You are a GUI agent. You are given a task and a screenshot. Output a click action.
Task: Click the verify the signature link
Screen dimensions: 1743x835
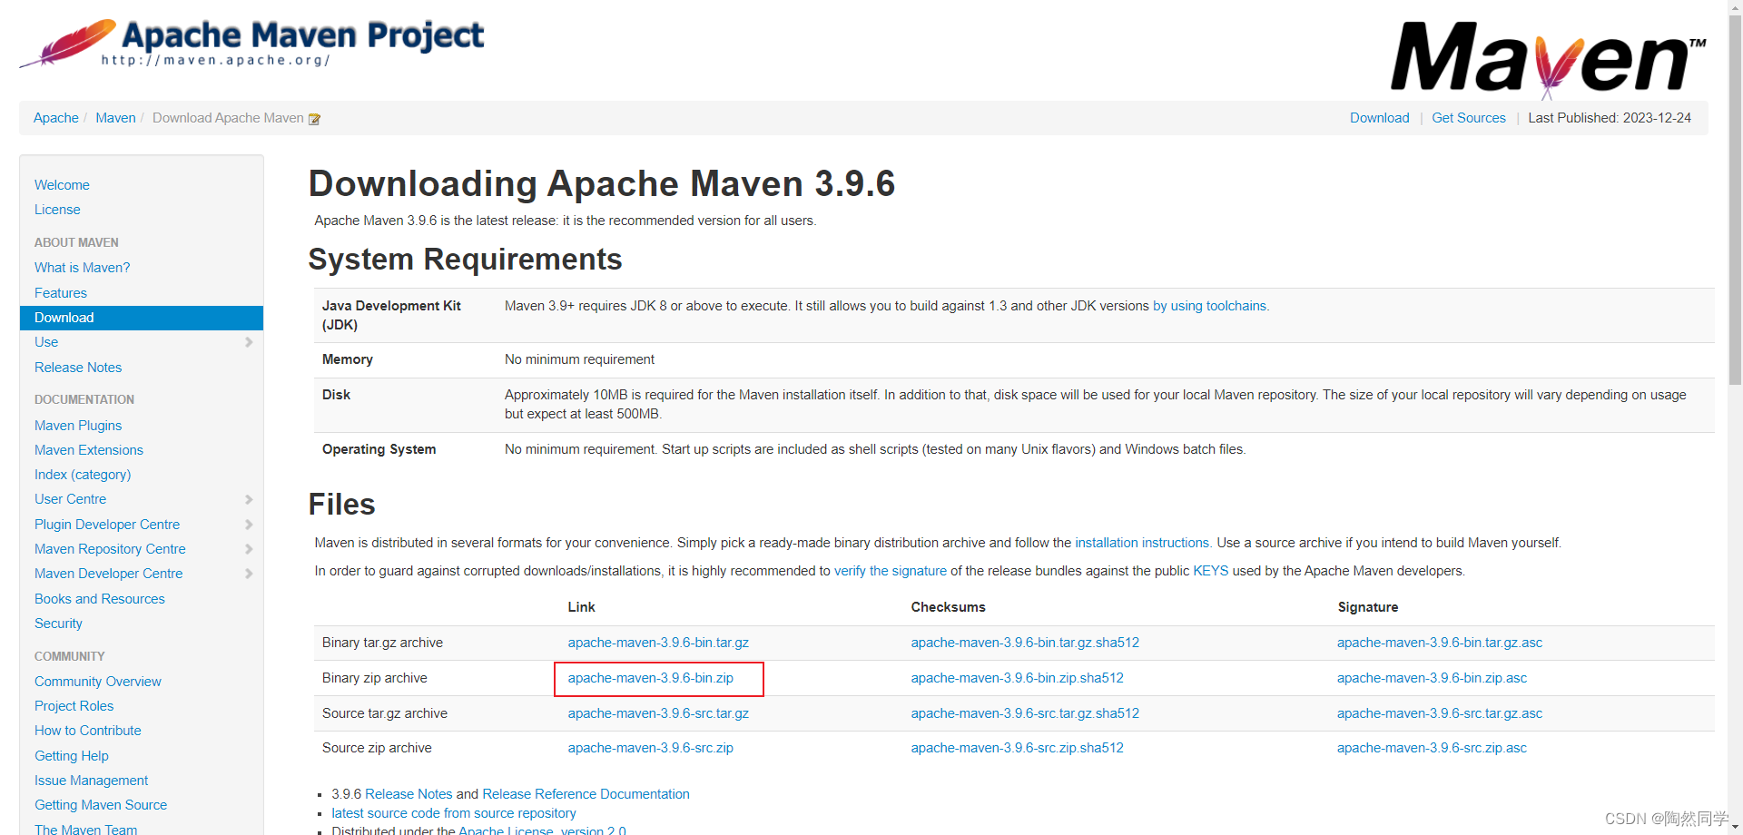[890, 571]
